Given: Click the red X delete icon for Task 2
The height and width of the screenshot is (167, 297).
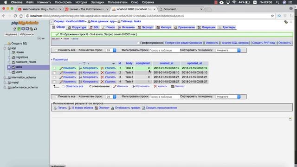Looking at the screenshot, I should pyautogui.click(x=102, y=72).
